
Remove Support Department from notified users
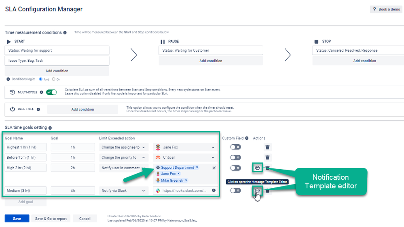(197, 167)
